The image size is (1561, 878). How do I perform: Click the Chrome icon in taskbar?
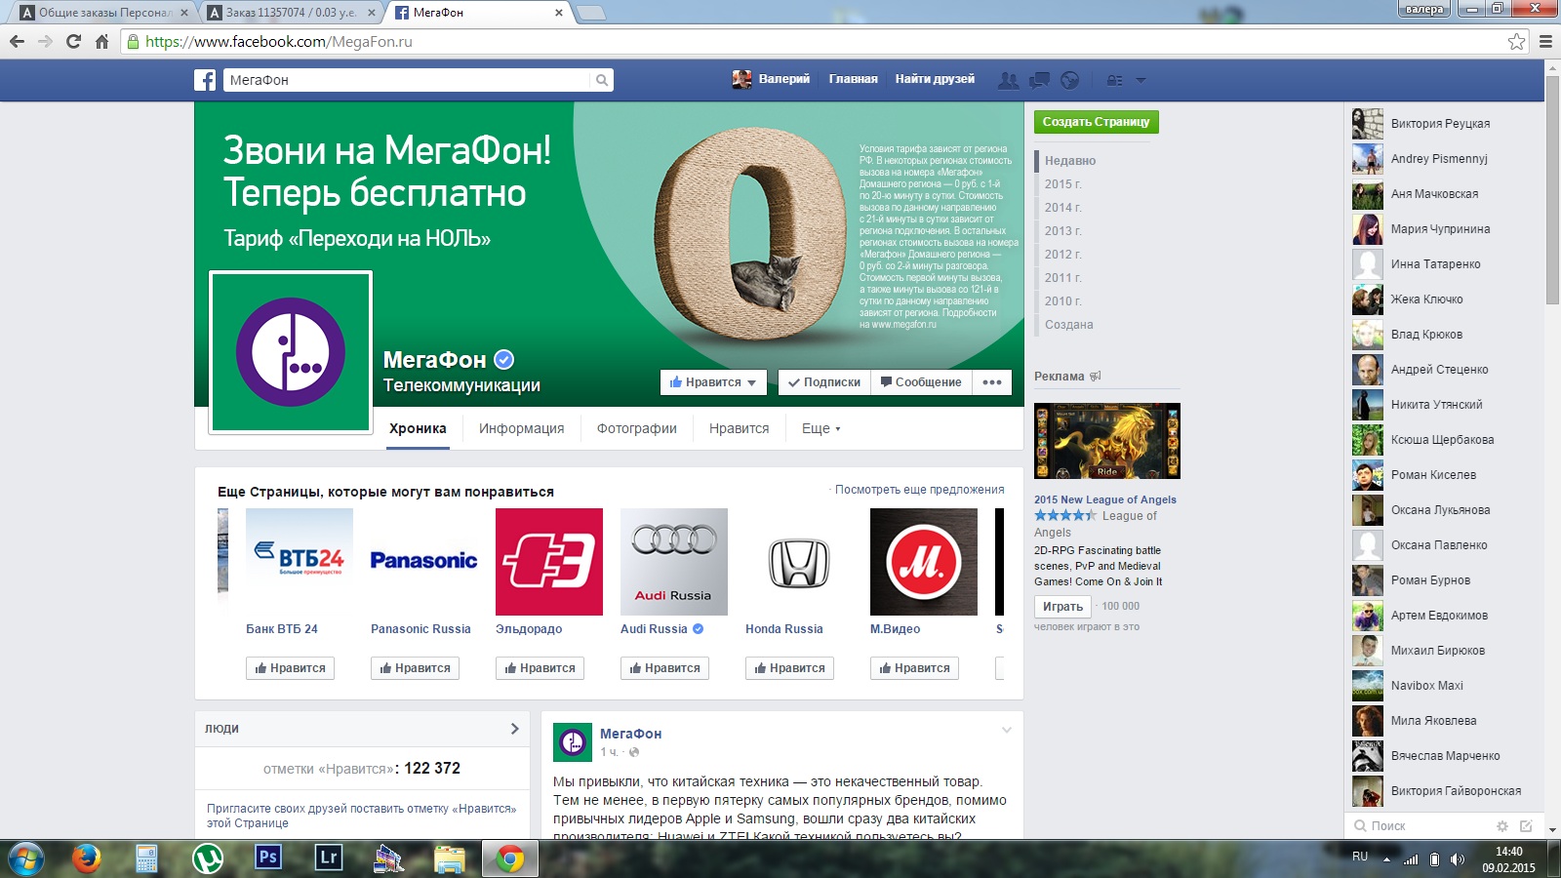(509, 858)
